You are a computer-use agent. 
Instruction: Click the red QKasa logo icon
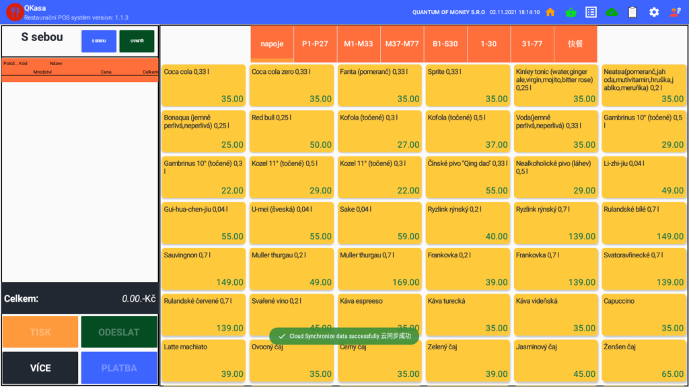pos(14,12)
